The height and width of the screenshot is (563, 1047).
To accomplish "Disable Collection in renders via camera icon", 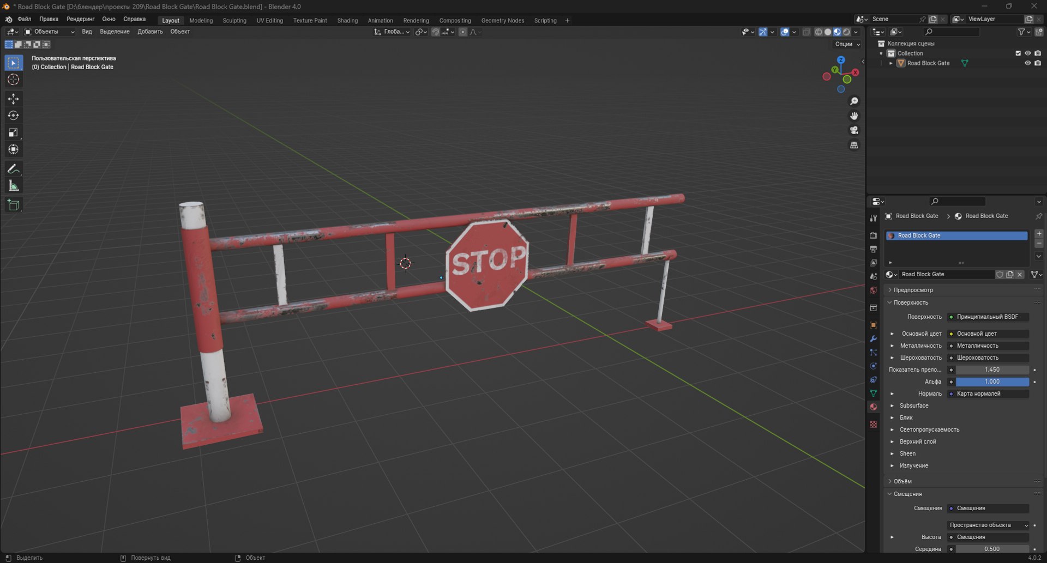I will tap(1038, 53).
